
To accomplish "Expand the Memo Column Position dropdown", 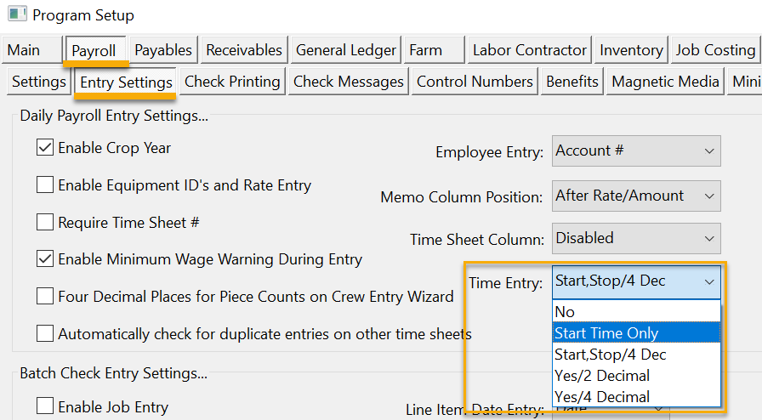I will click(x=636, y=196).
